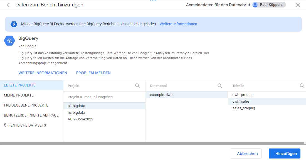306x161 pixels.
Task: Select the hs-bigdata project
Action: click(104, 112)
